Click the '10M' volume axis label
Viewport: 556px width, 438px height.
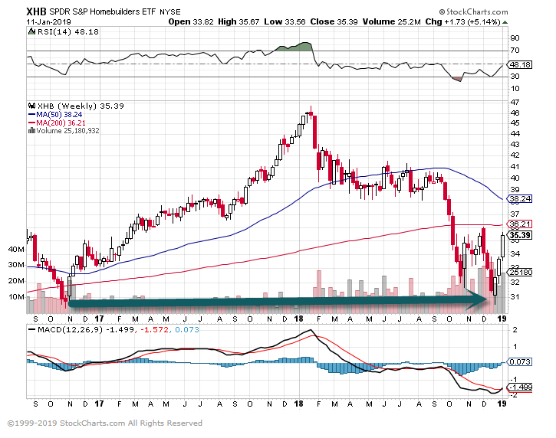tap(16, 296)
